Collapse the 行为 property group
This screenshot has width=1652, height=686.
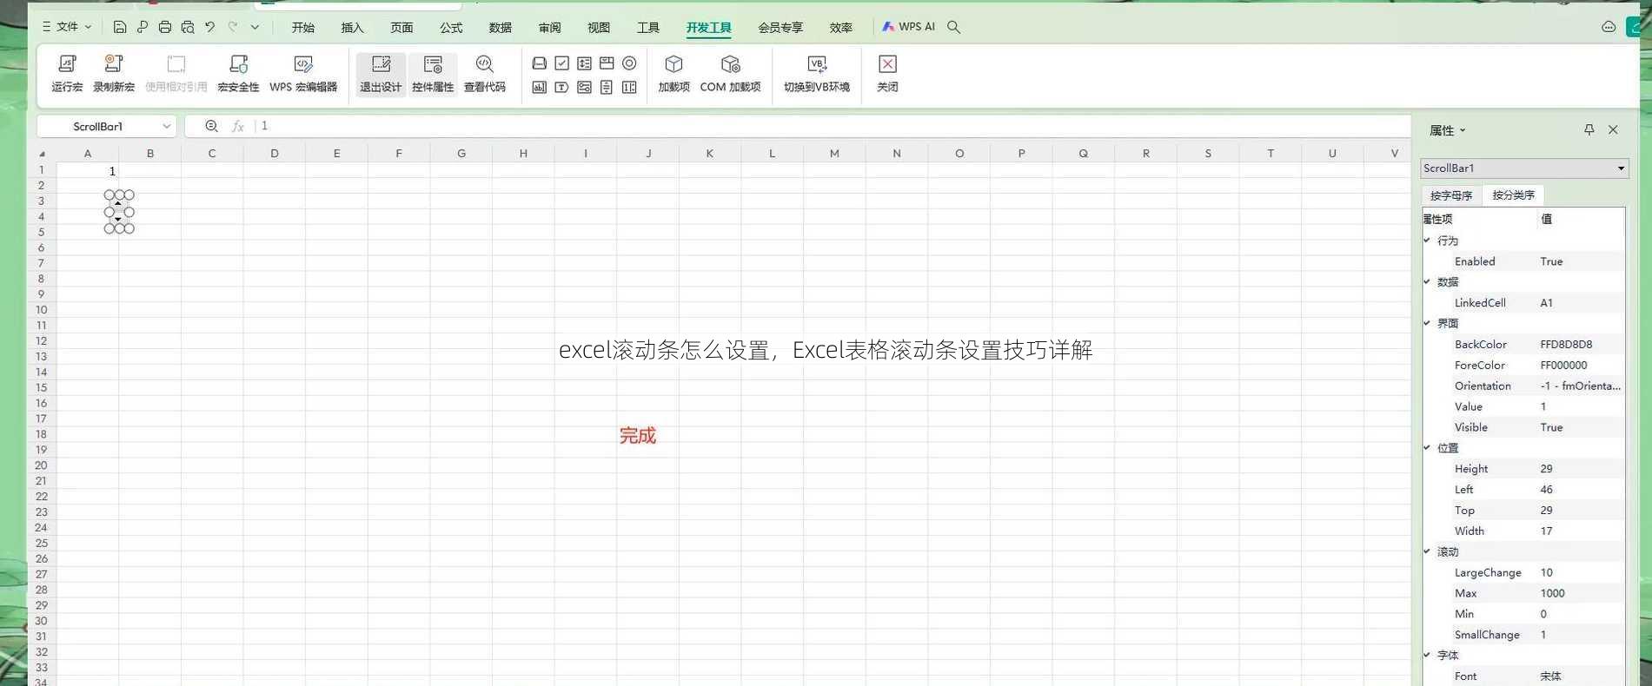(x=1427, y=240)
